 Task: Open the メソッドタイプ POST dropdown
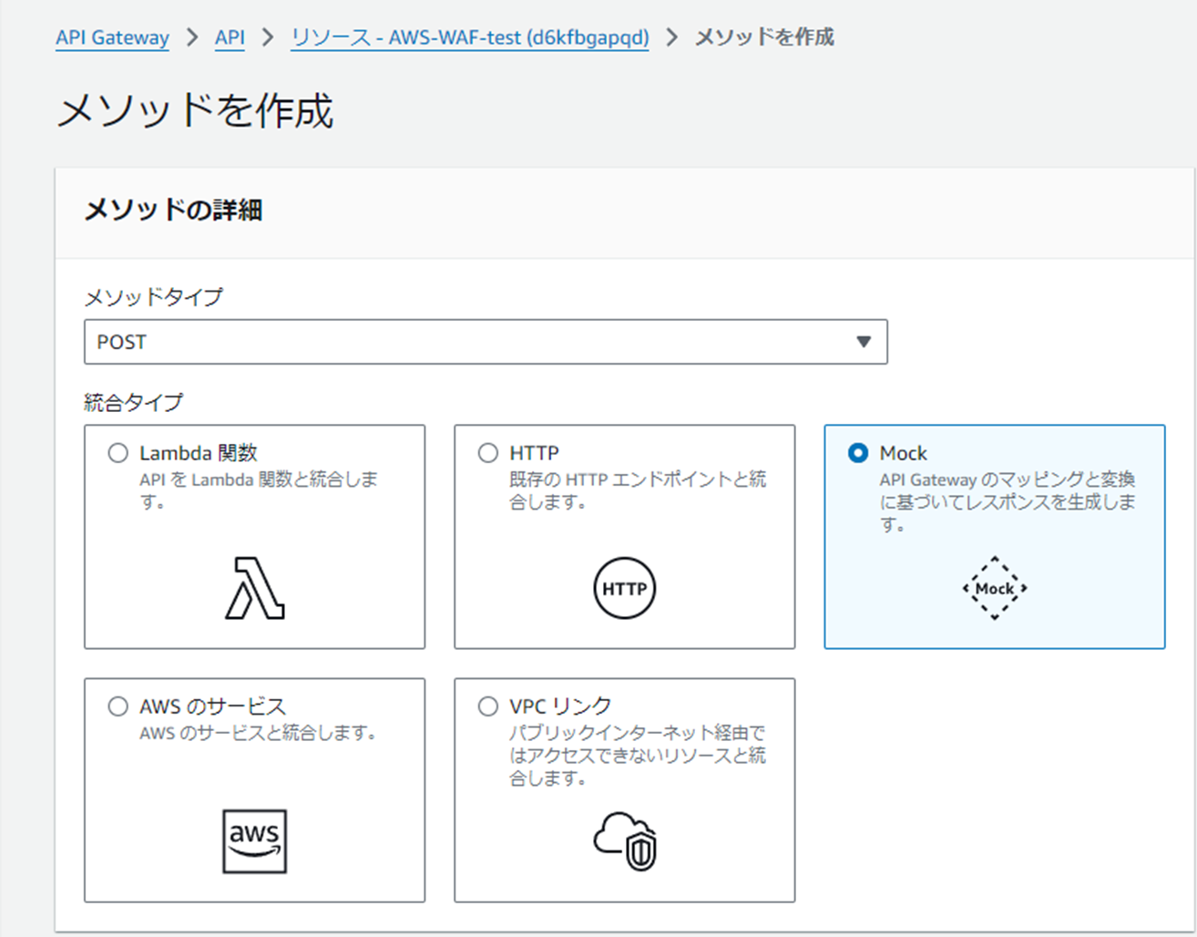[486, 342]
